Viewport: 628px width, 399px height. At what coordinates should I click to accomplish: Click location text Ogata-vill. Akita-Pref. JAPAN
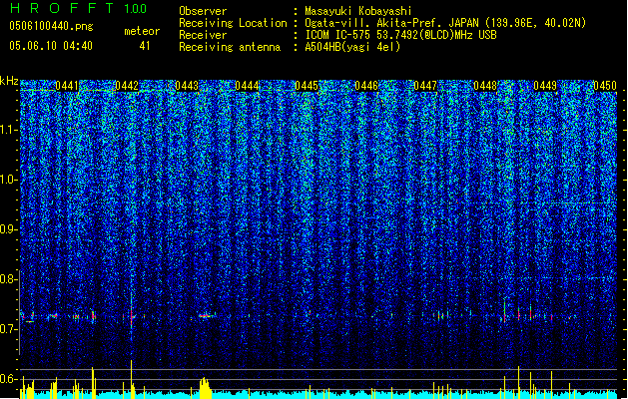click(391, 23)
